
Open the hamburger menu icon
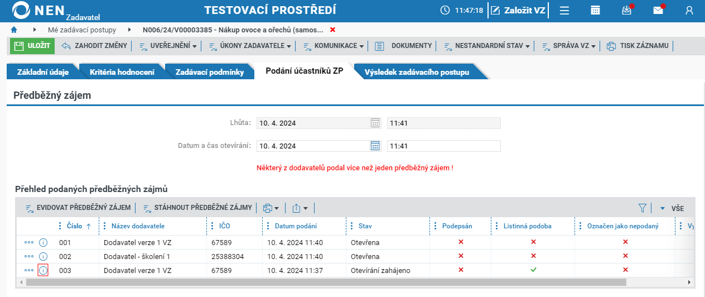click(x=564, y=11)
